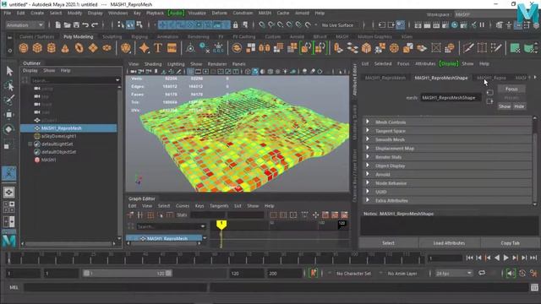Image resolution: width=541 pixels, height=304 pixels.
Task: Toggle the selection lock padlock icon
Action: (x=235, y=24)
